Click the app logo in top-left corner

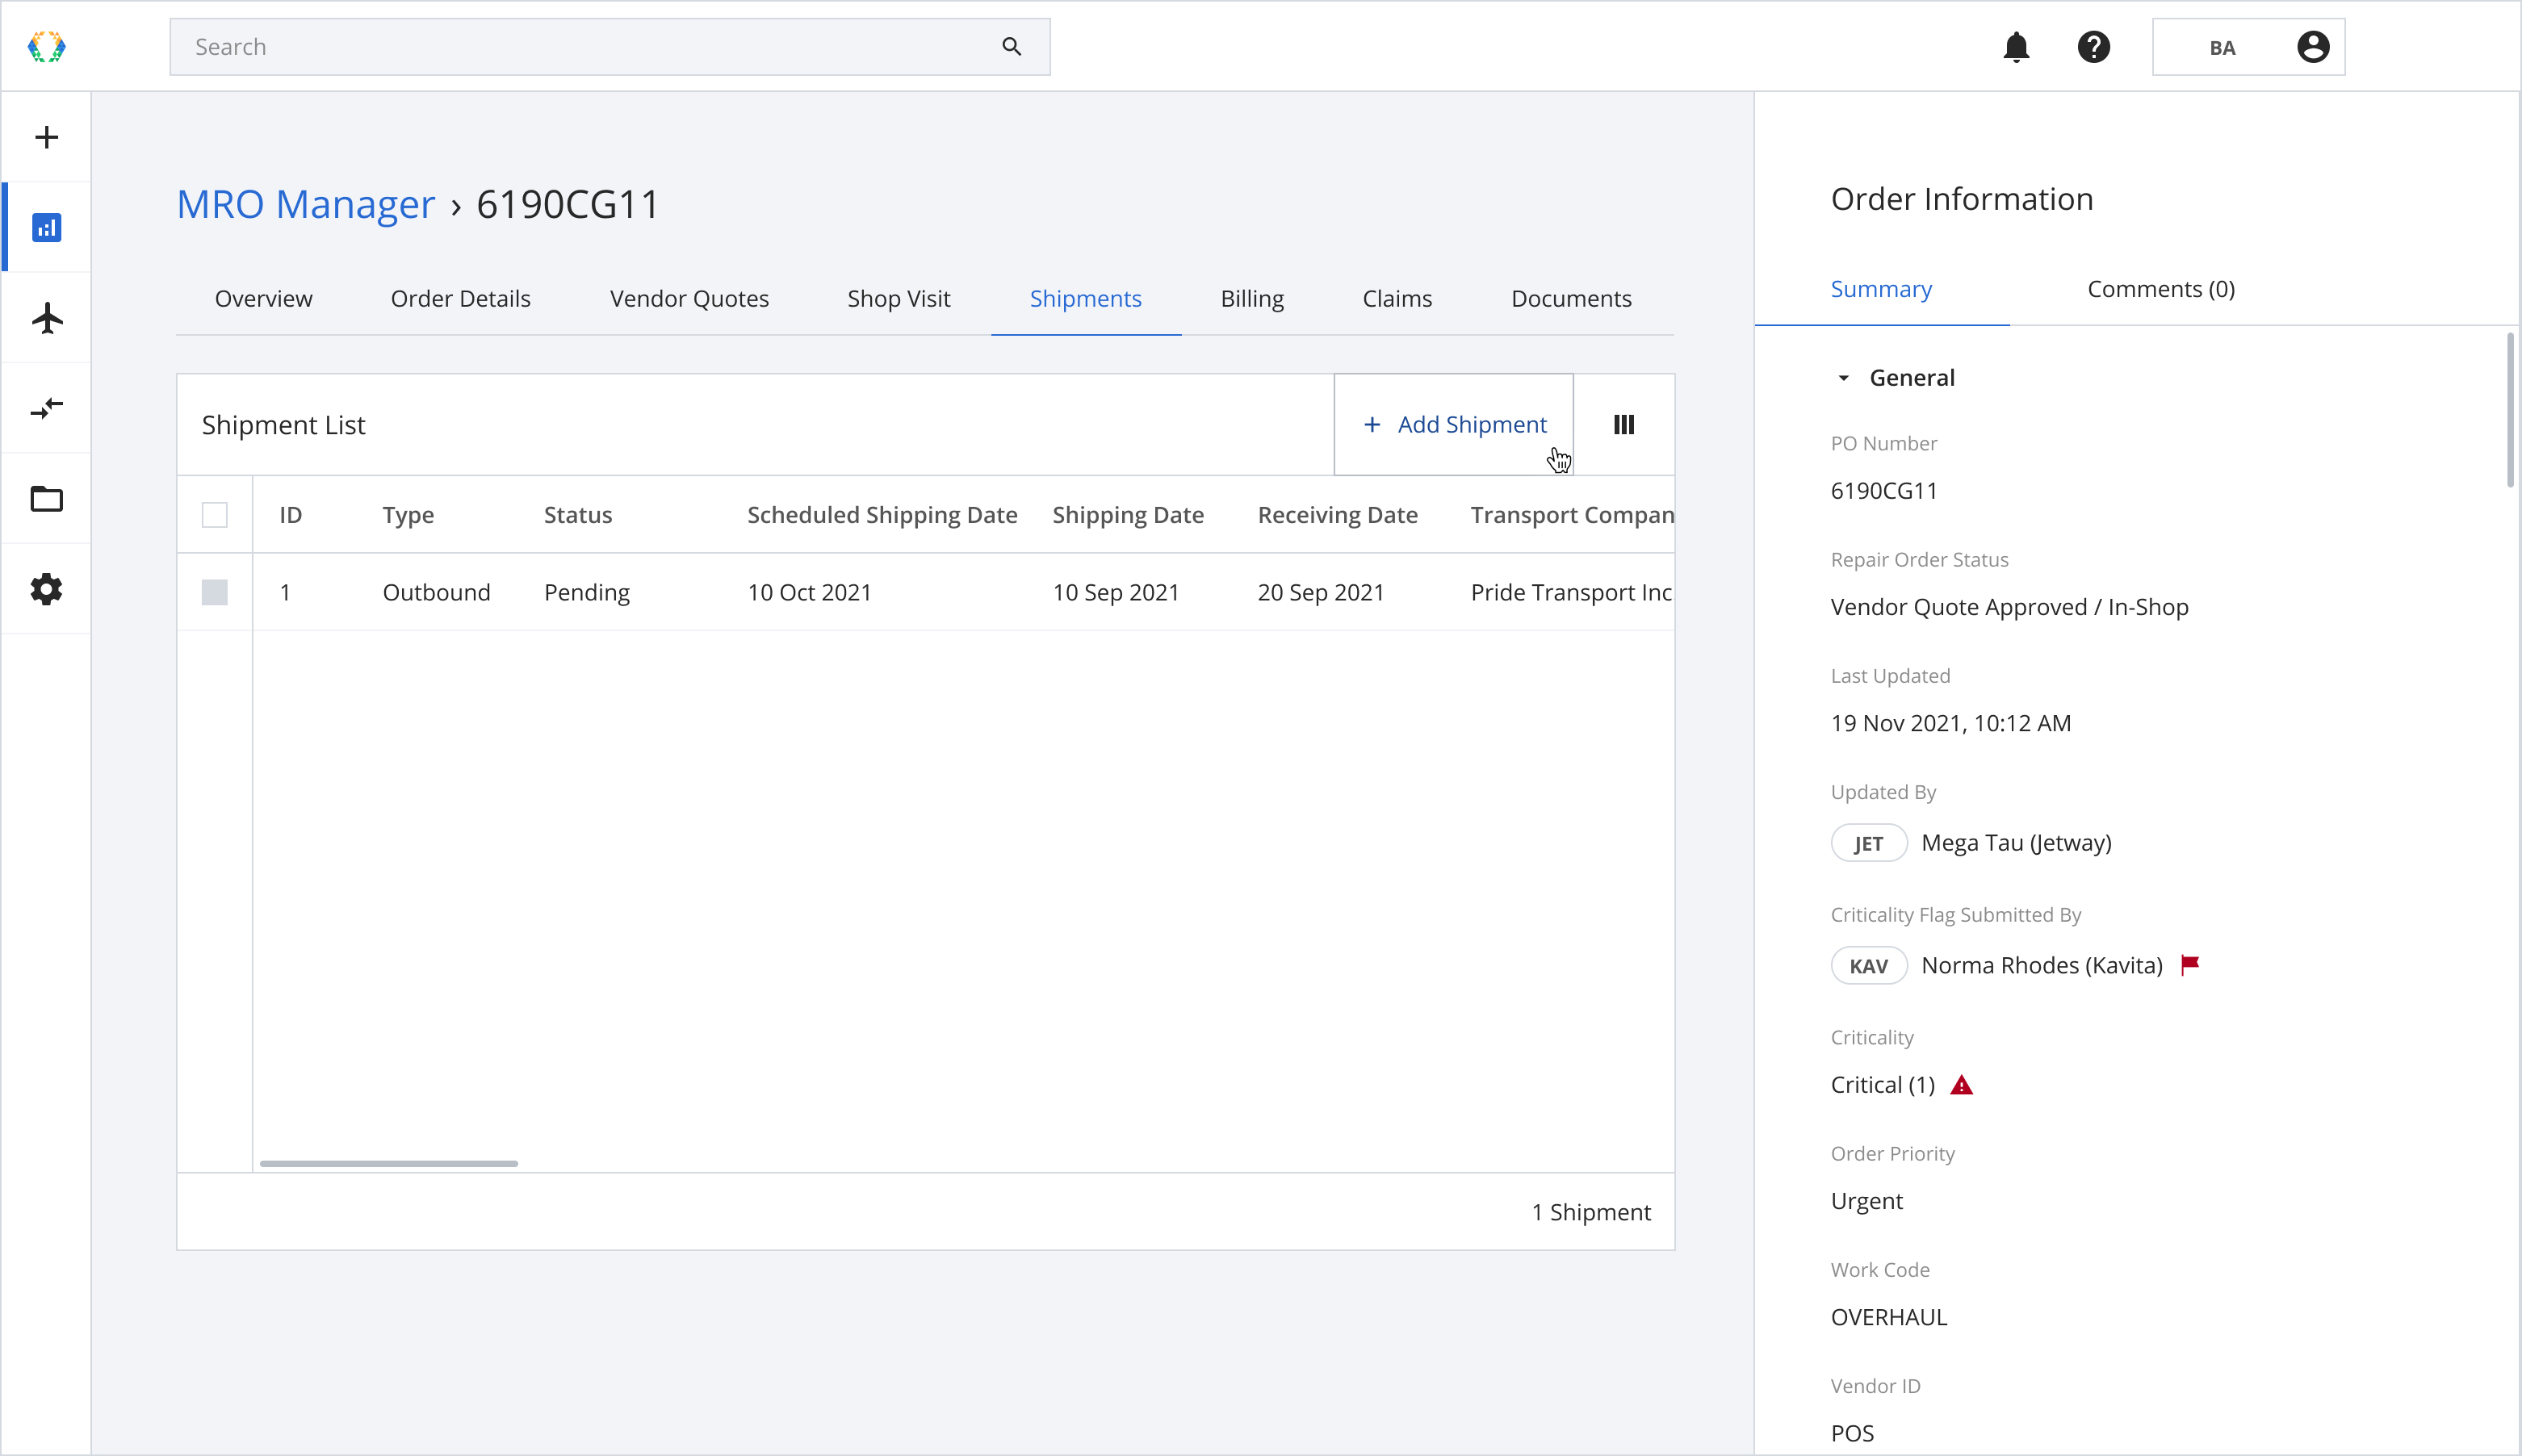pyautogui.click(x=46, y=47)
